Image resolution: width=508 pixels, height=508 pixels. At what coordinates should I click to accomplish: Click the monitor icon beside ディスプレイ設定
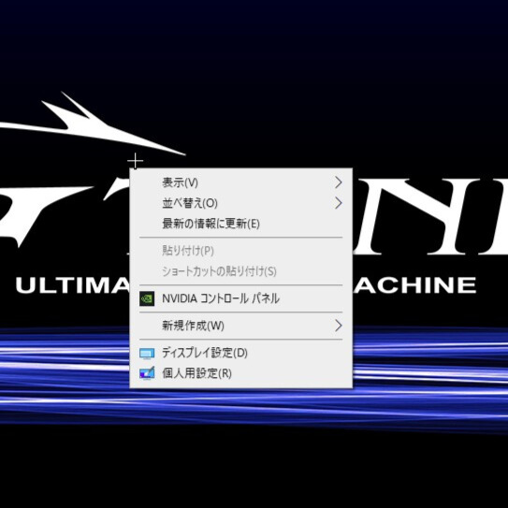pos(147,353)
